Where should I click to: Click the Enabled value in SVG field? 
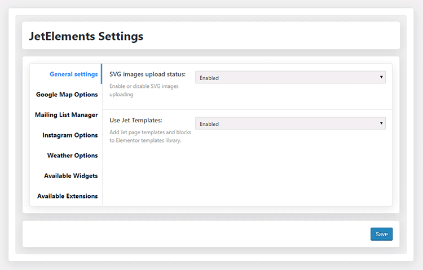coord(209,78)
